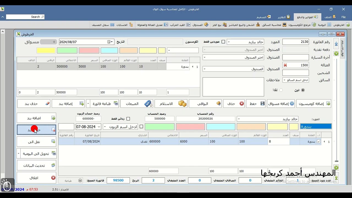Open القيد المركب toolbar item
Screen dimensions: 352x198
(180, 25)
